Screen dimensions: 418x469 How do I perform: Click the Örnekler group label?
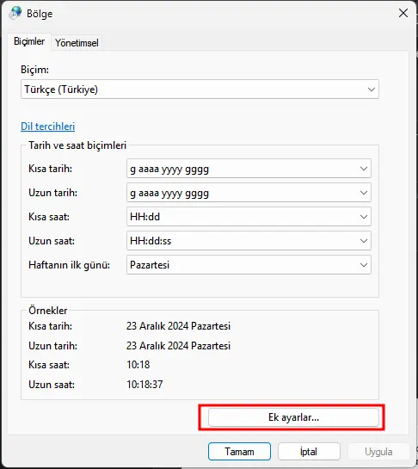click(48, 310)
